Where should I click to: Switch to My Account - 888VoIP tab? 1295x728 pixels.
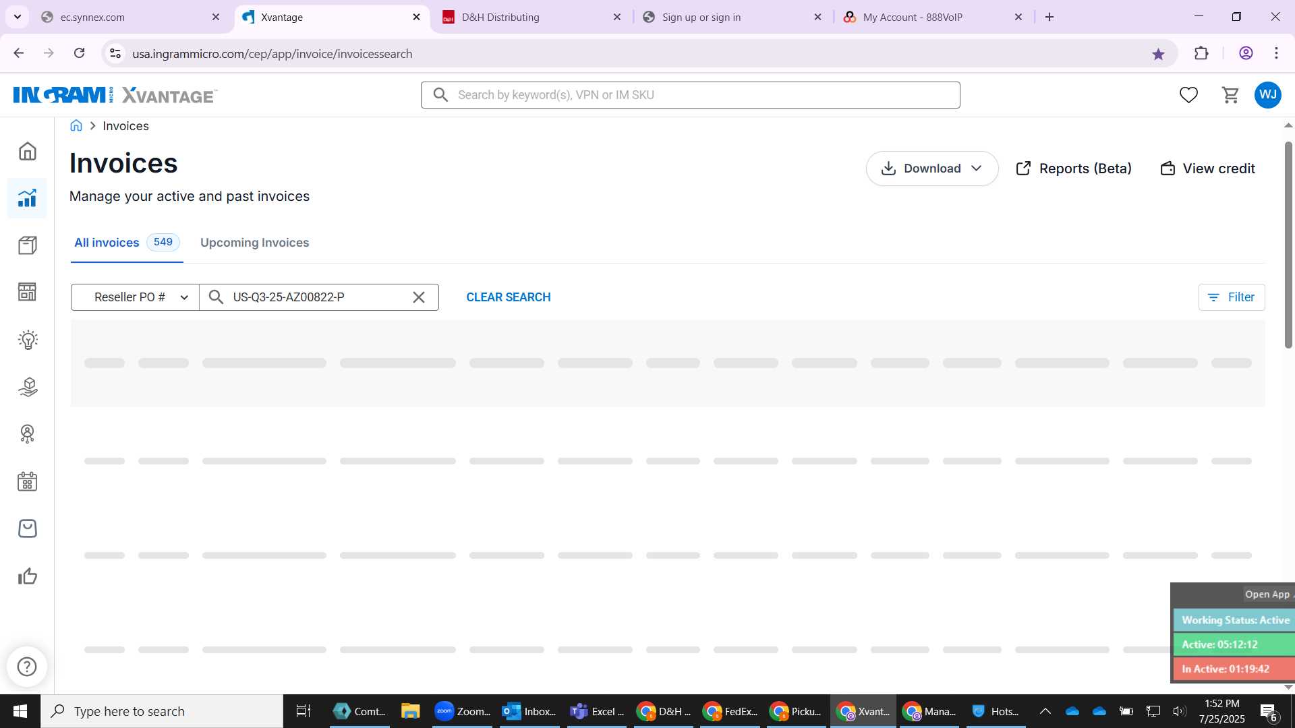click(x=934, y=17)
